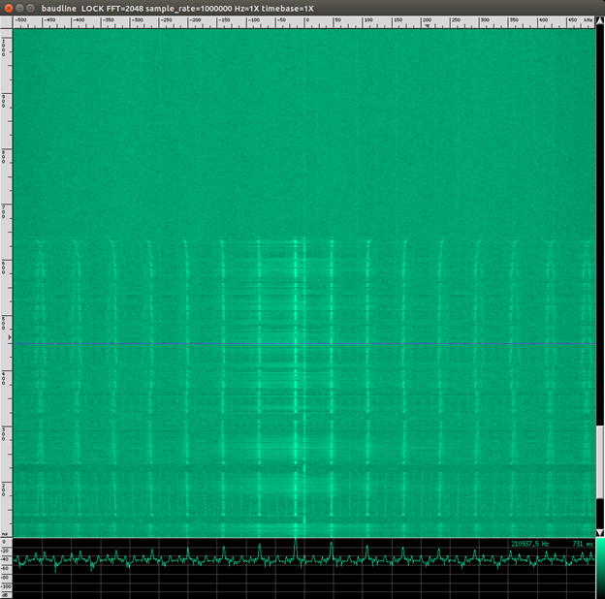The height and width of the screenshot is (599, 605).
Task: Click the dB label on spectrum axis
Action: (6, 594)
